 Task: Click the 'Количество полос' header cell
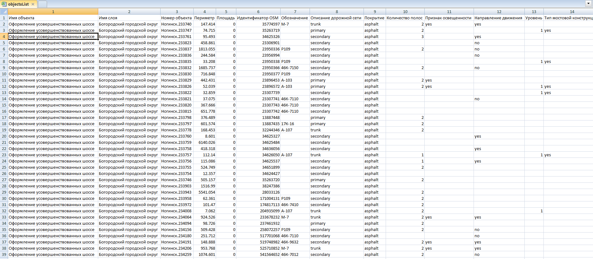[x=405, y=18]
